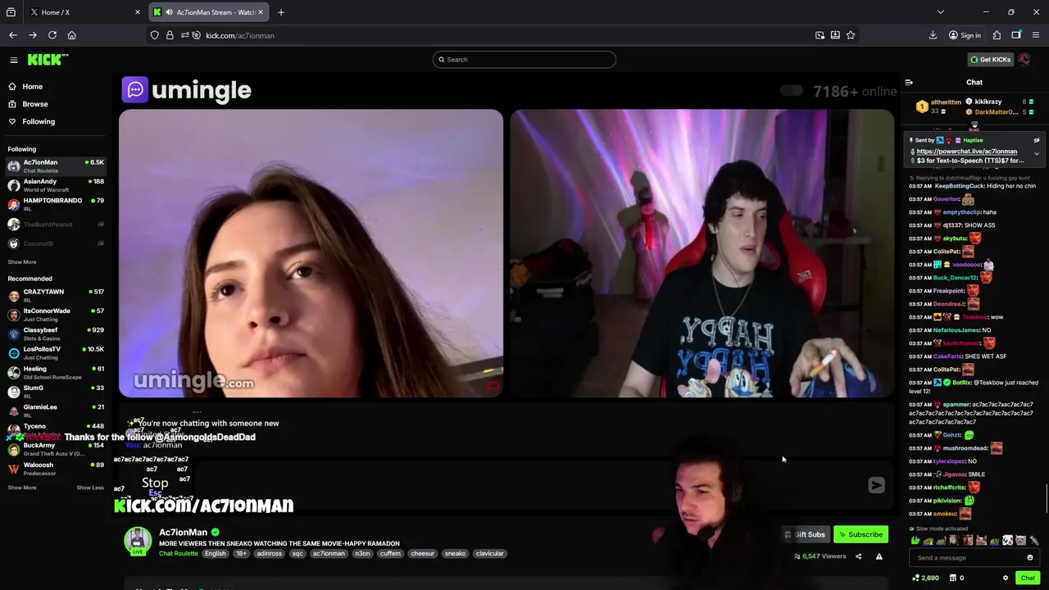Insert the panda quick emote
This screenshot has height=590, width=1049.
[x=1007, y=541]
